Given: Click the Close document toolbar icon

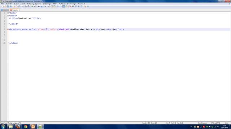Looking at the screenshot, I should coord(14,6).
